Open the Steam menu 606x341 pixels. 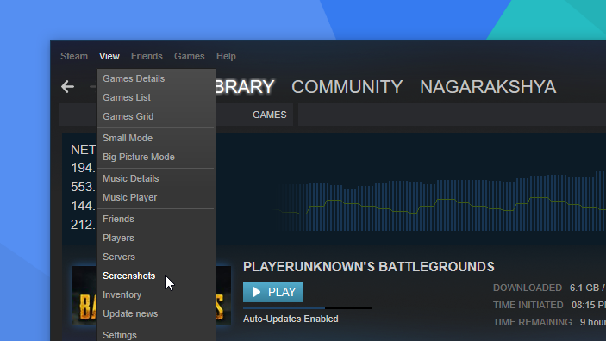coord(74,56)
